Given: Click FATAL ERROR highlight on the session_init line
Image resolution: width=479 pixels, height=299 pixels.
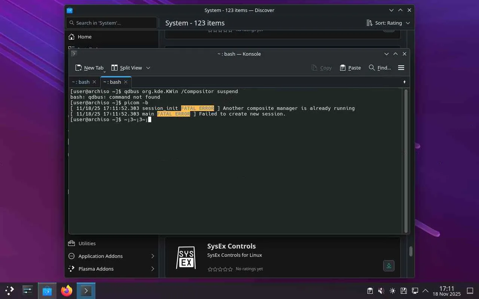Looking at the screenshot, I should tap(198, 108).
